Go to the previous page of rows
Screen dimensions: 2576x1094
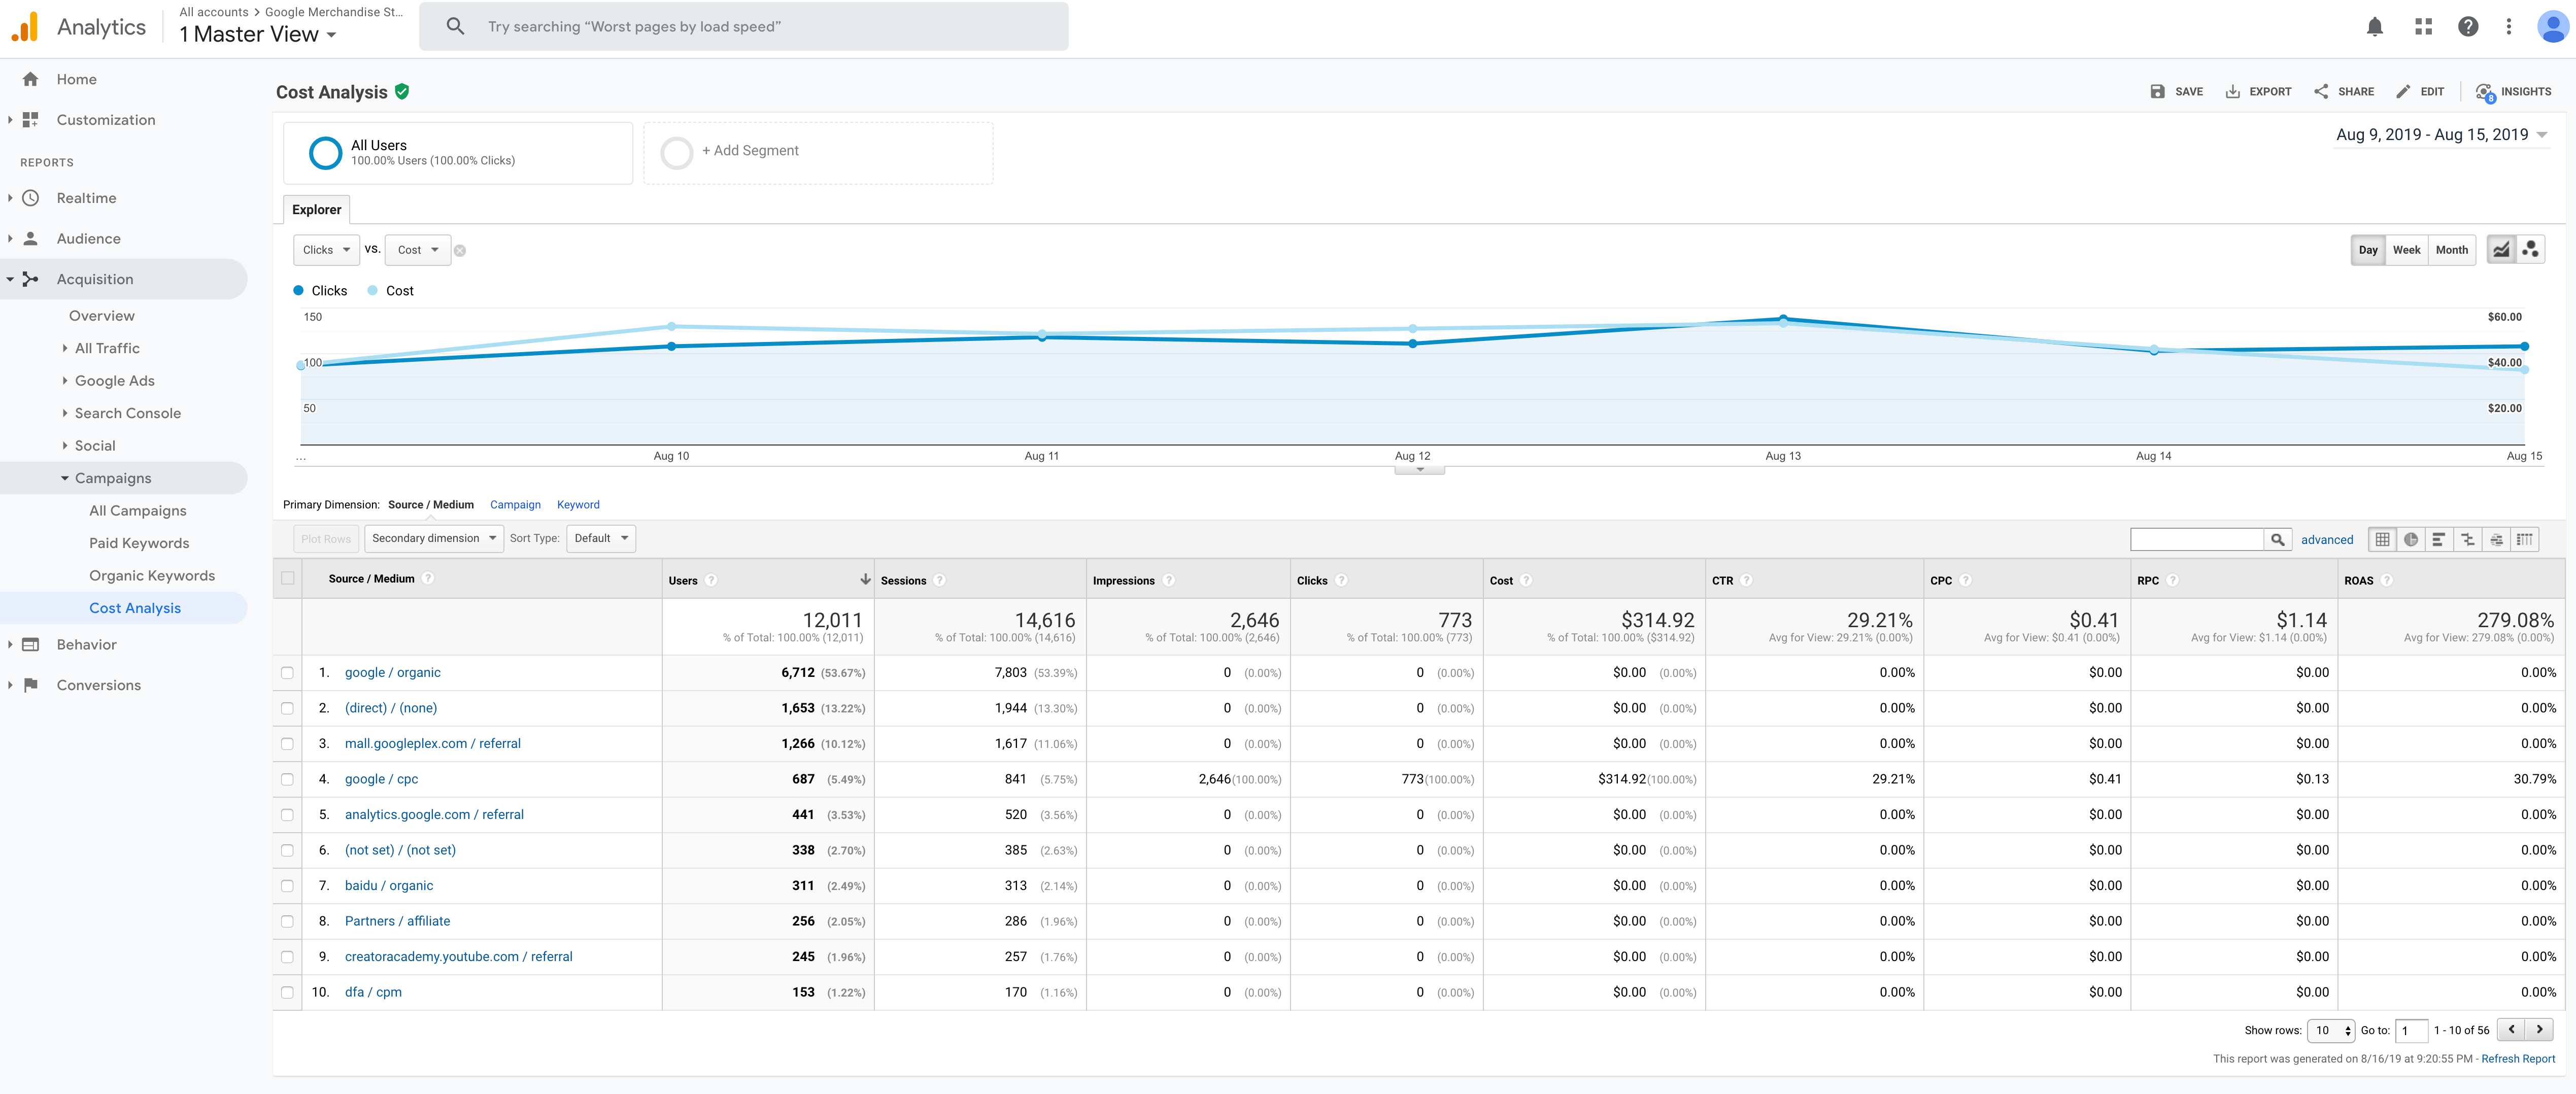point(2511,1029)
